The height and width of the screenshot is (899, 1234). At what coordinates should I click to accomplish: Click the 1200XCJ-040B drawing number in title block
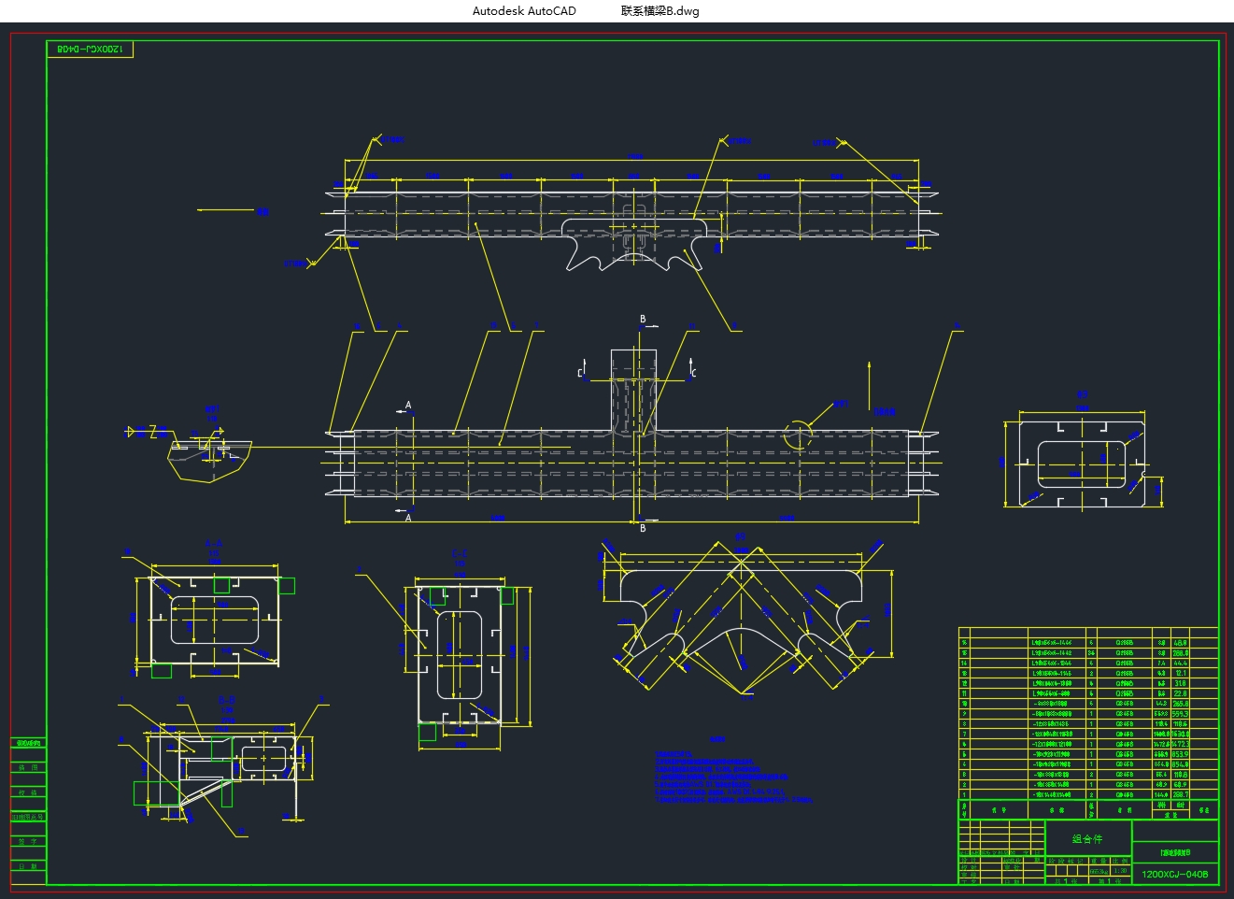coord(1174,875)
